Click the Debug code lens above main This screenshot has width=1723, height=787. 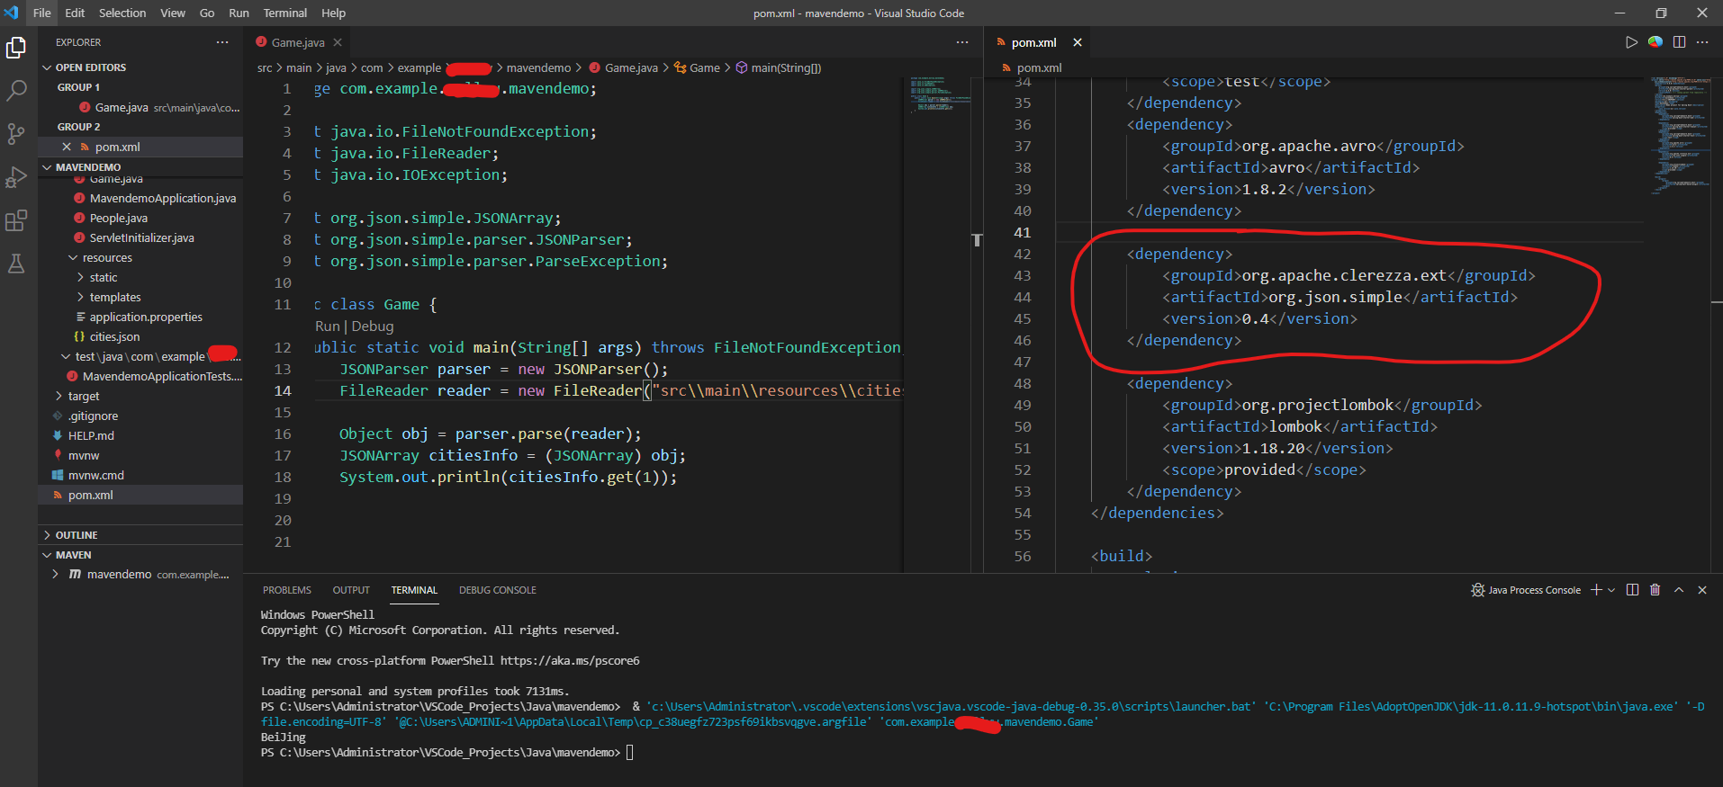tap(373, 326)
